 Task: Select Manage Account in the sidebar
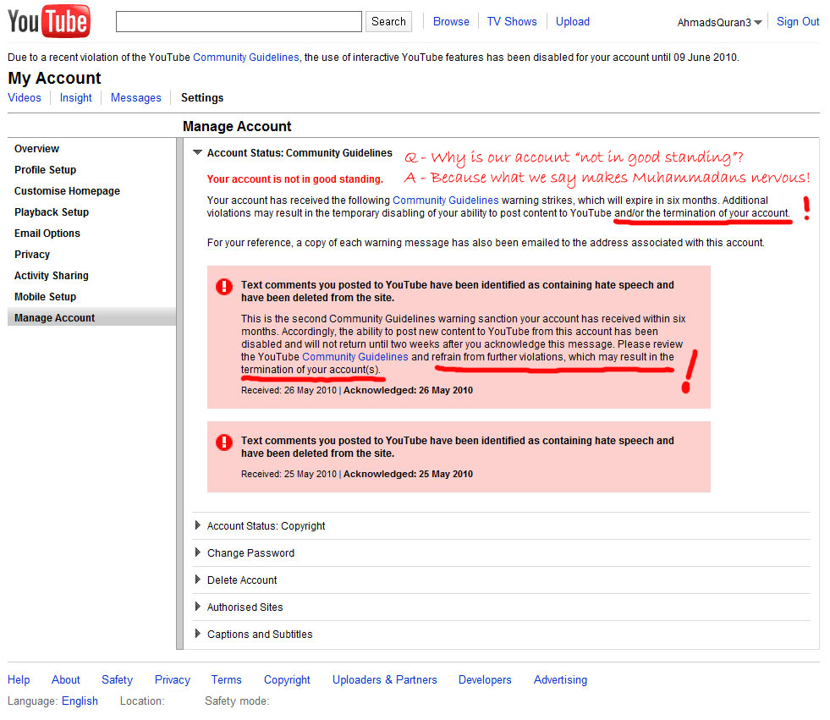[91, 317]
